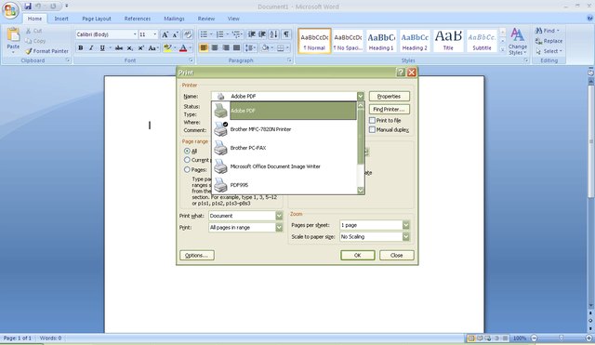Screen dimensions: 595x345
Task: Open printer Name dropdown arrow
Action: click(361, 97)
